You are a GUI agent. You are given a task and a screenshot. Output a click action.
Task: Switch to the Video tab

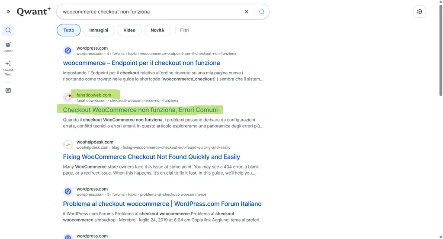[x=129, y=30]
